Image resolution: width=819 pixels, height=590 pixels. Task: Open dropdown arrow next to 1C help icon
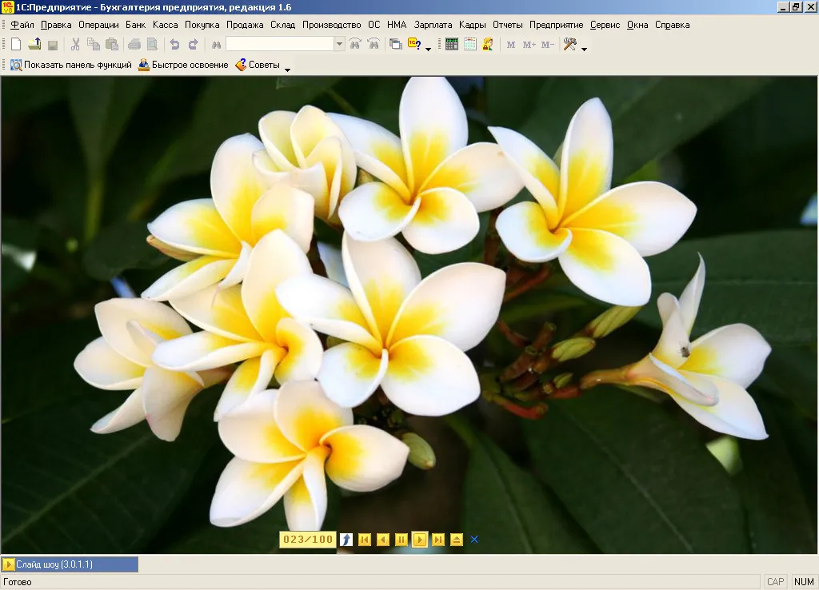click(429, 49)
